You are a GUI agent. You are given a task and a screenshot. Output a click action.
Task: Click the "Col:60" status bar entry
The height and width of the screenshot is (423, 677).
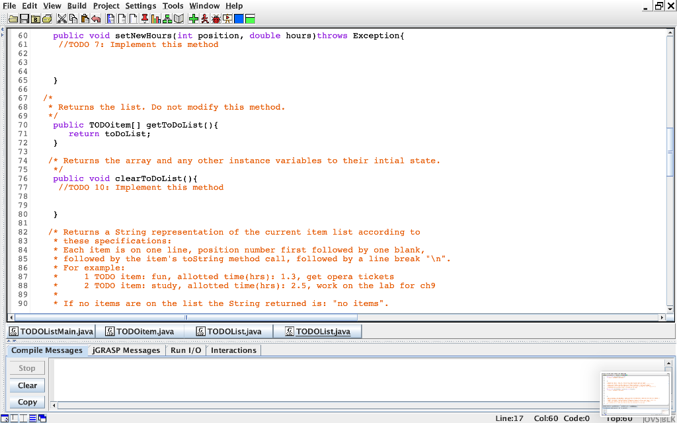[546, 418]
